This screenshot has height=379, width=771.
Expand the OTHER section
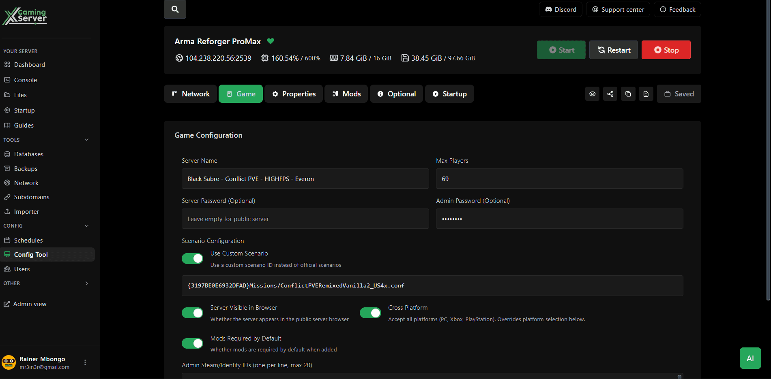click(x=86, y=283)
